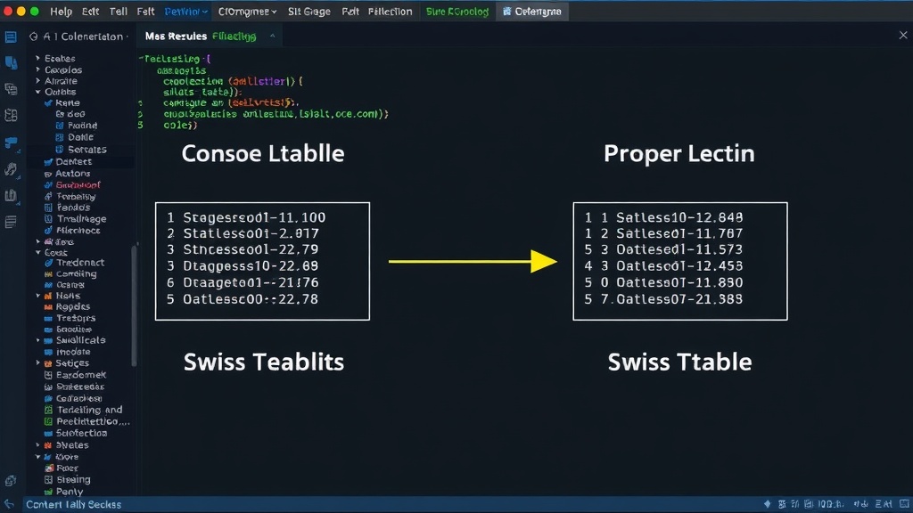This screenshot has height=513, width=913.
Task: Click the lines icon below the book icon
Action: click(11, 222)
